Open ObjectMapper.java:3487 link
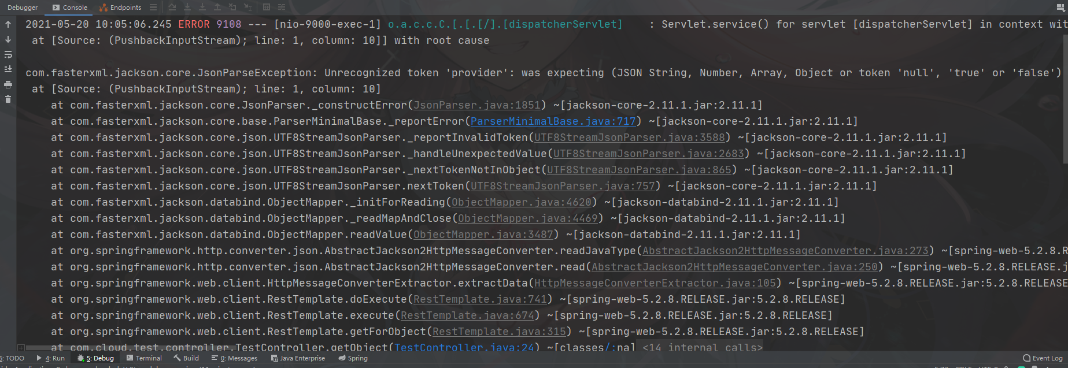Screen dimensions: 1068x368 tap(483, 235)
